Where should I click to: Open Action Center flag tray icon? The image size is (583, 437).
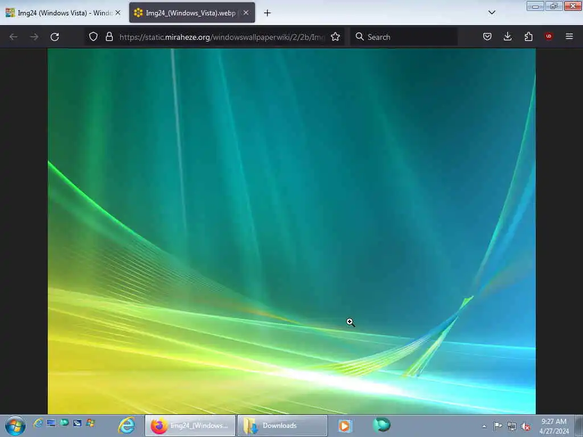click(498, 426)
